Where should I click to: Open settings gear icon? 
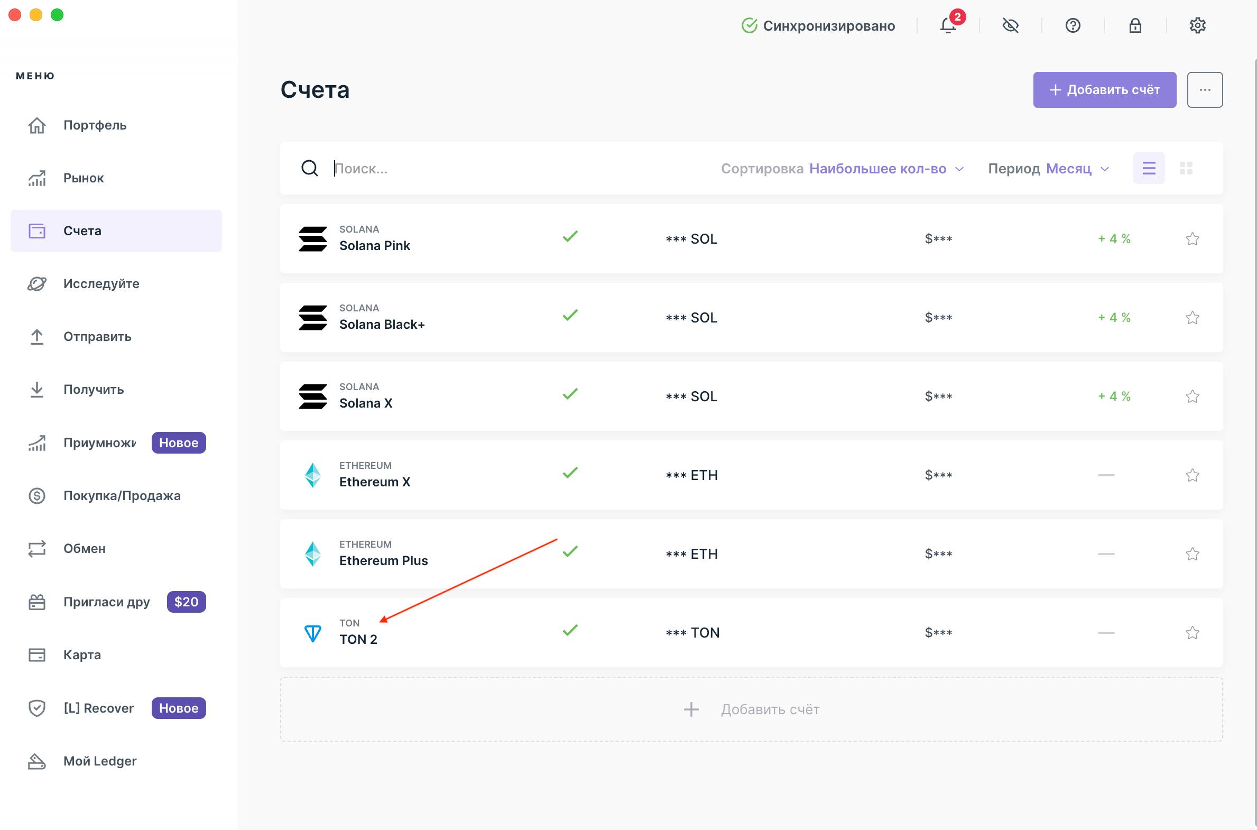pos(1197,25)
